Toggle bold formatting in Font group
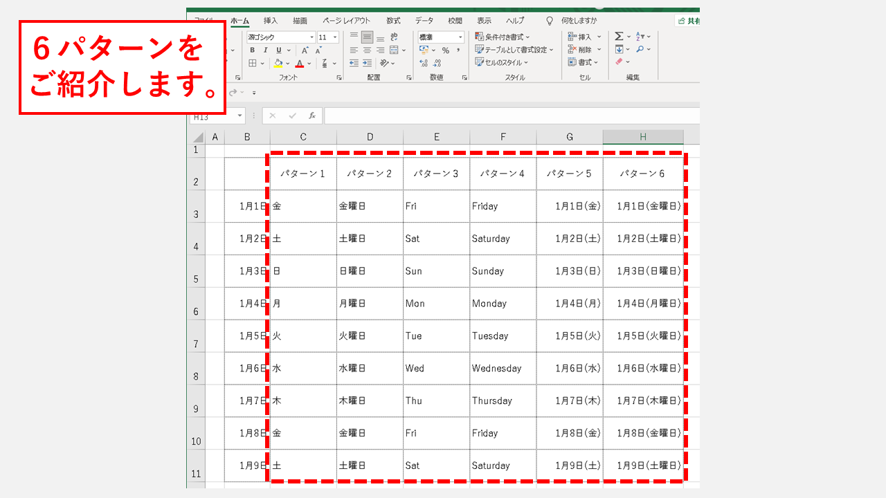This screenshot has width=886, height=498. point(253,50)
